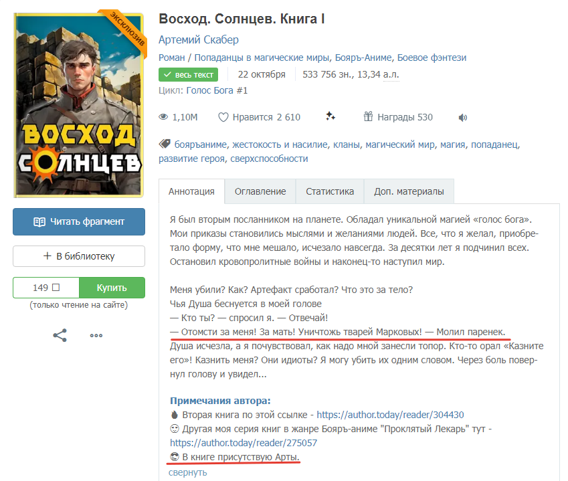Click the book cover thumbnail
568x481 pixels.
(x=78, y=104)
